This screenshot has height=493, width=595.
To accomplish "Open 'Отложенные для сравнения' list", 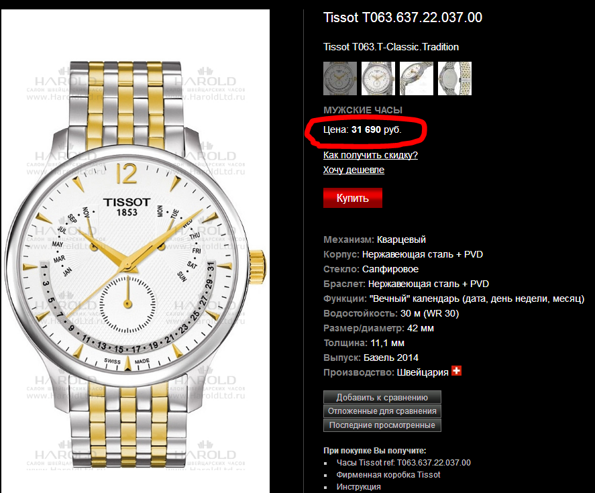I will 382,411.
